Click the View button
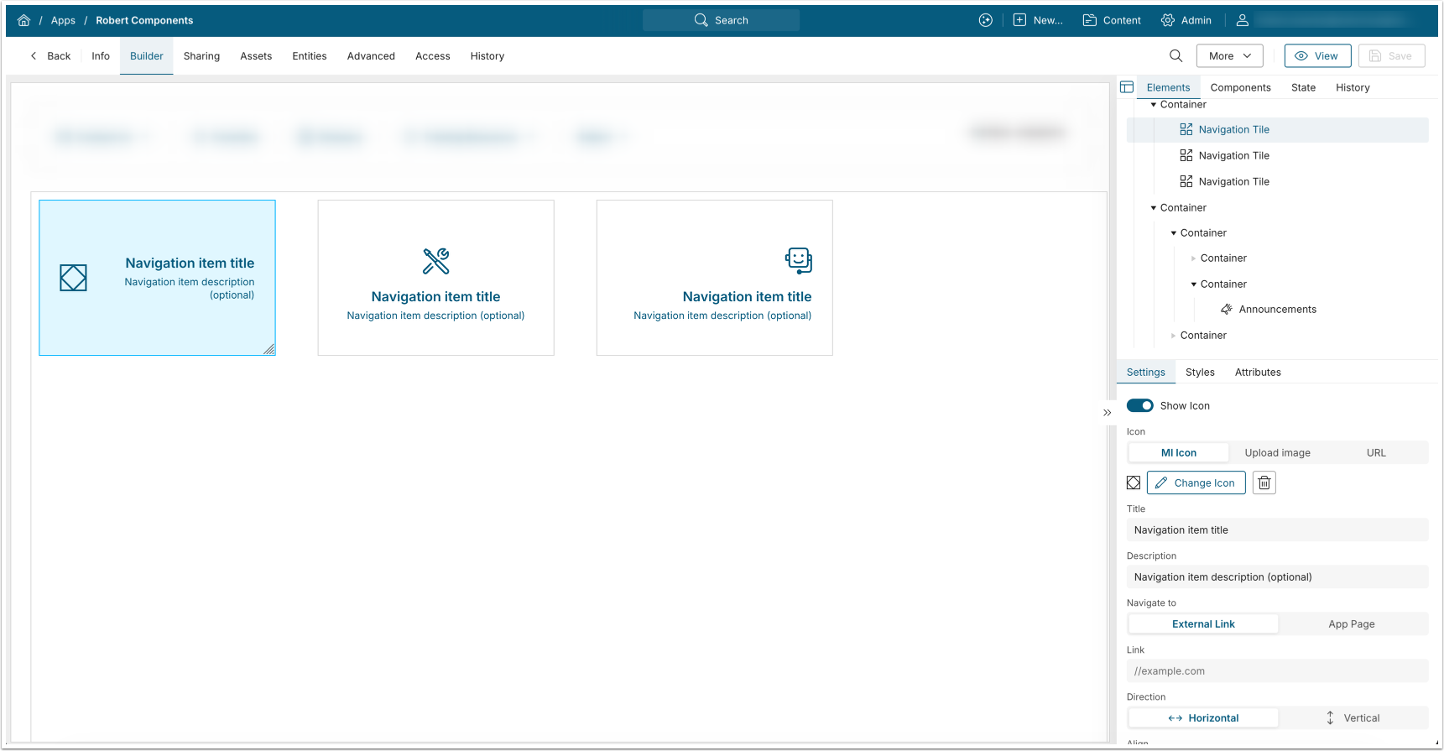Image resolution: width=1444 pixels, height=751 pixels. [x=1317, y=56]
